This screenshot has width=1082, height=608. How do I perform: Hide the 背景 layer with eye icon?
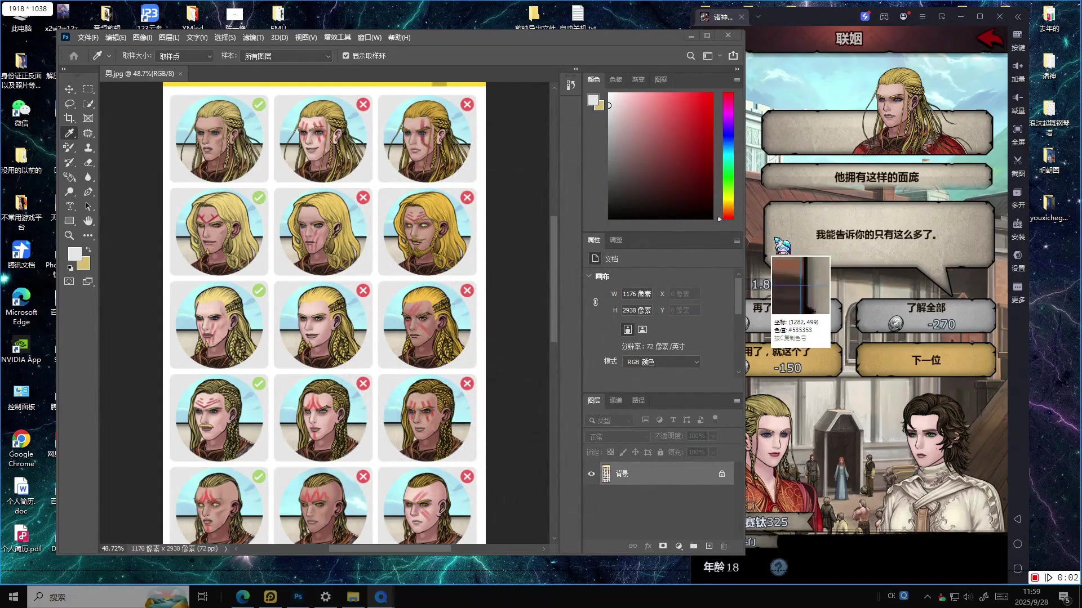[591, 473]
